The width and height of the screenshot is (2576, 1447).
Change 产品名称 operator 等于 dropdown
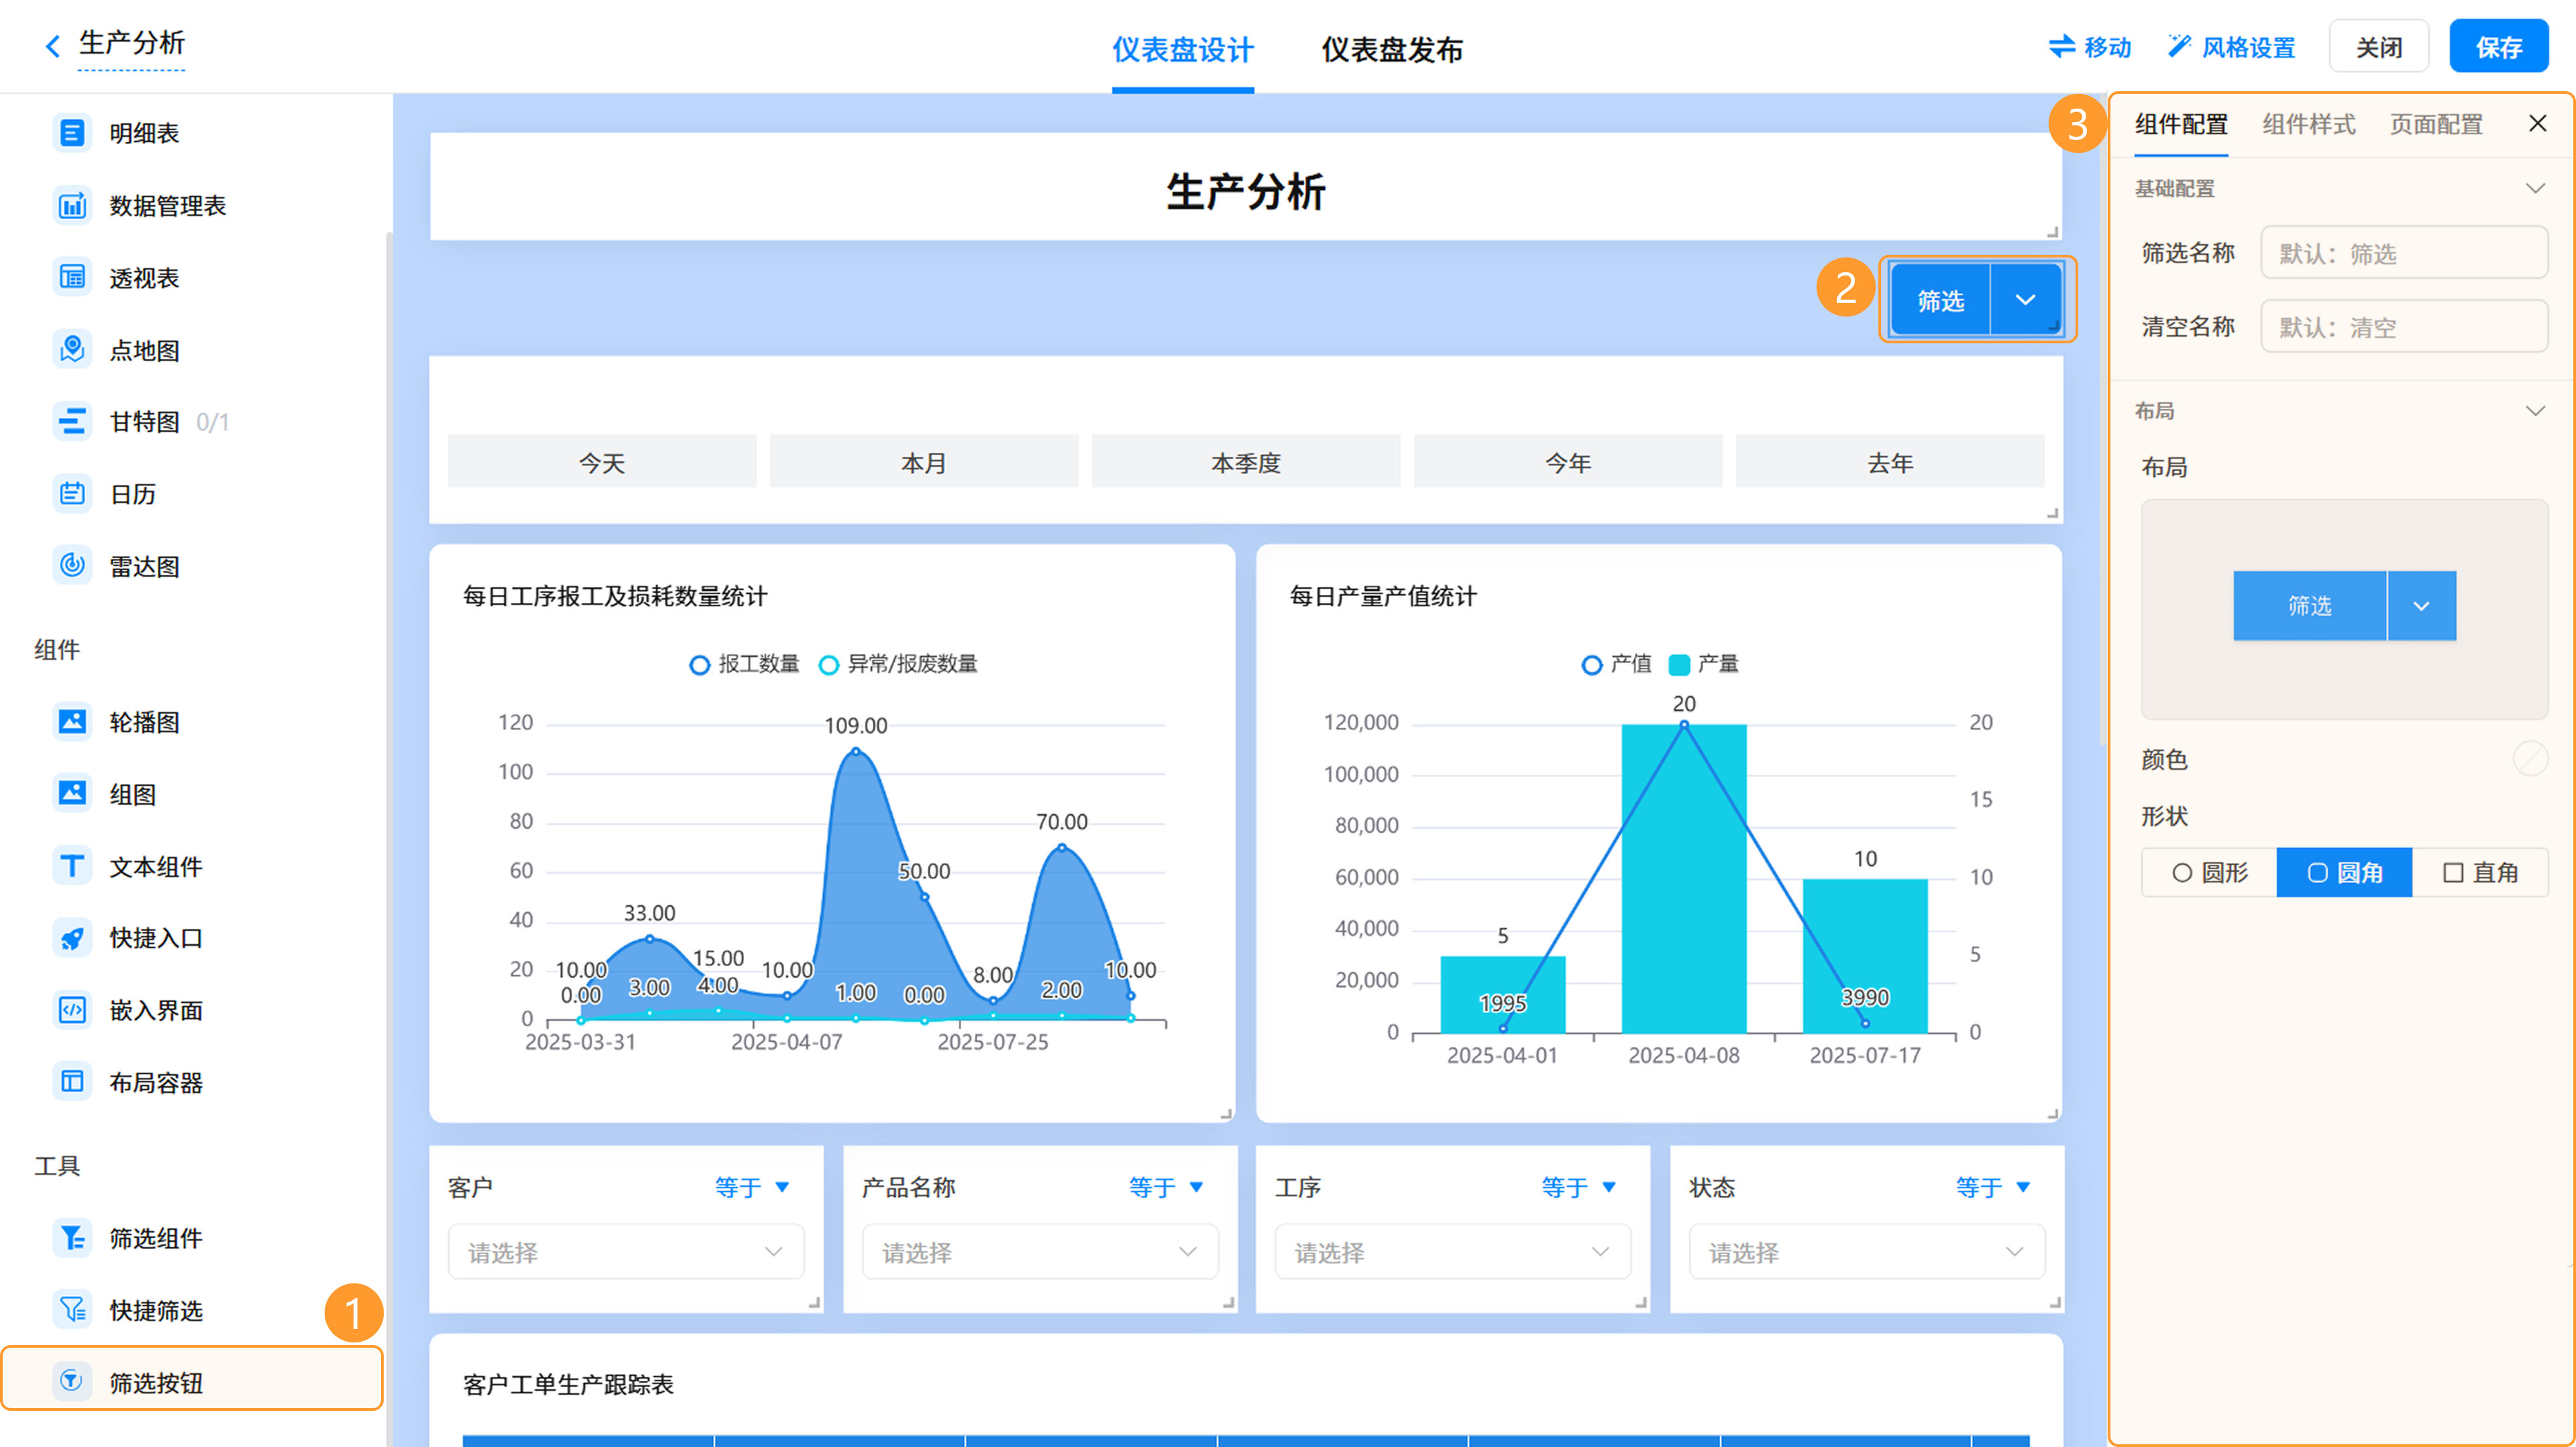1166,1188
